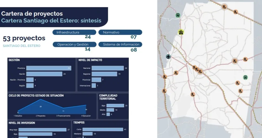
Task: Click the green train marker in the northwest
Action: point(178,15)
